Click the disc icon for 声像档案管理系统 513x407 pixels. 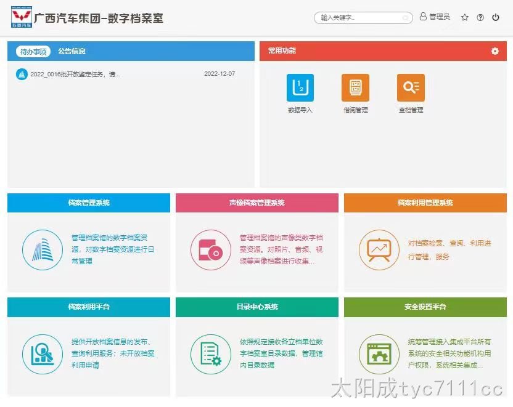(211, 250)
